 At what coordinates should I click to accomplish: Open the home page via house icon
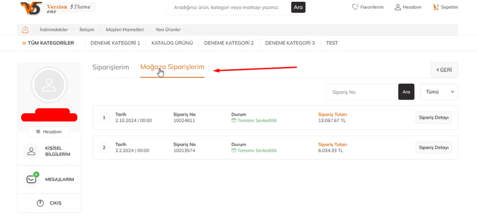tap(25, 30)
